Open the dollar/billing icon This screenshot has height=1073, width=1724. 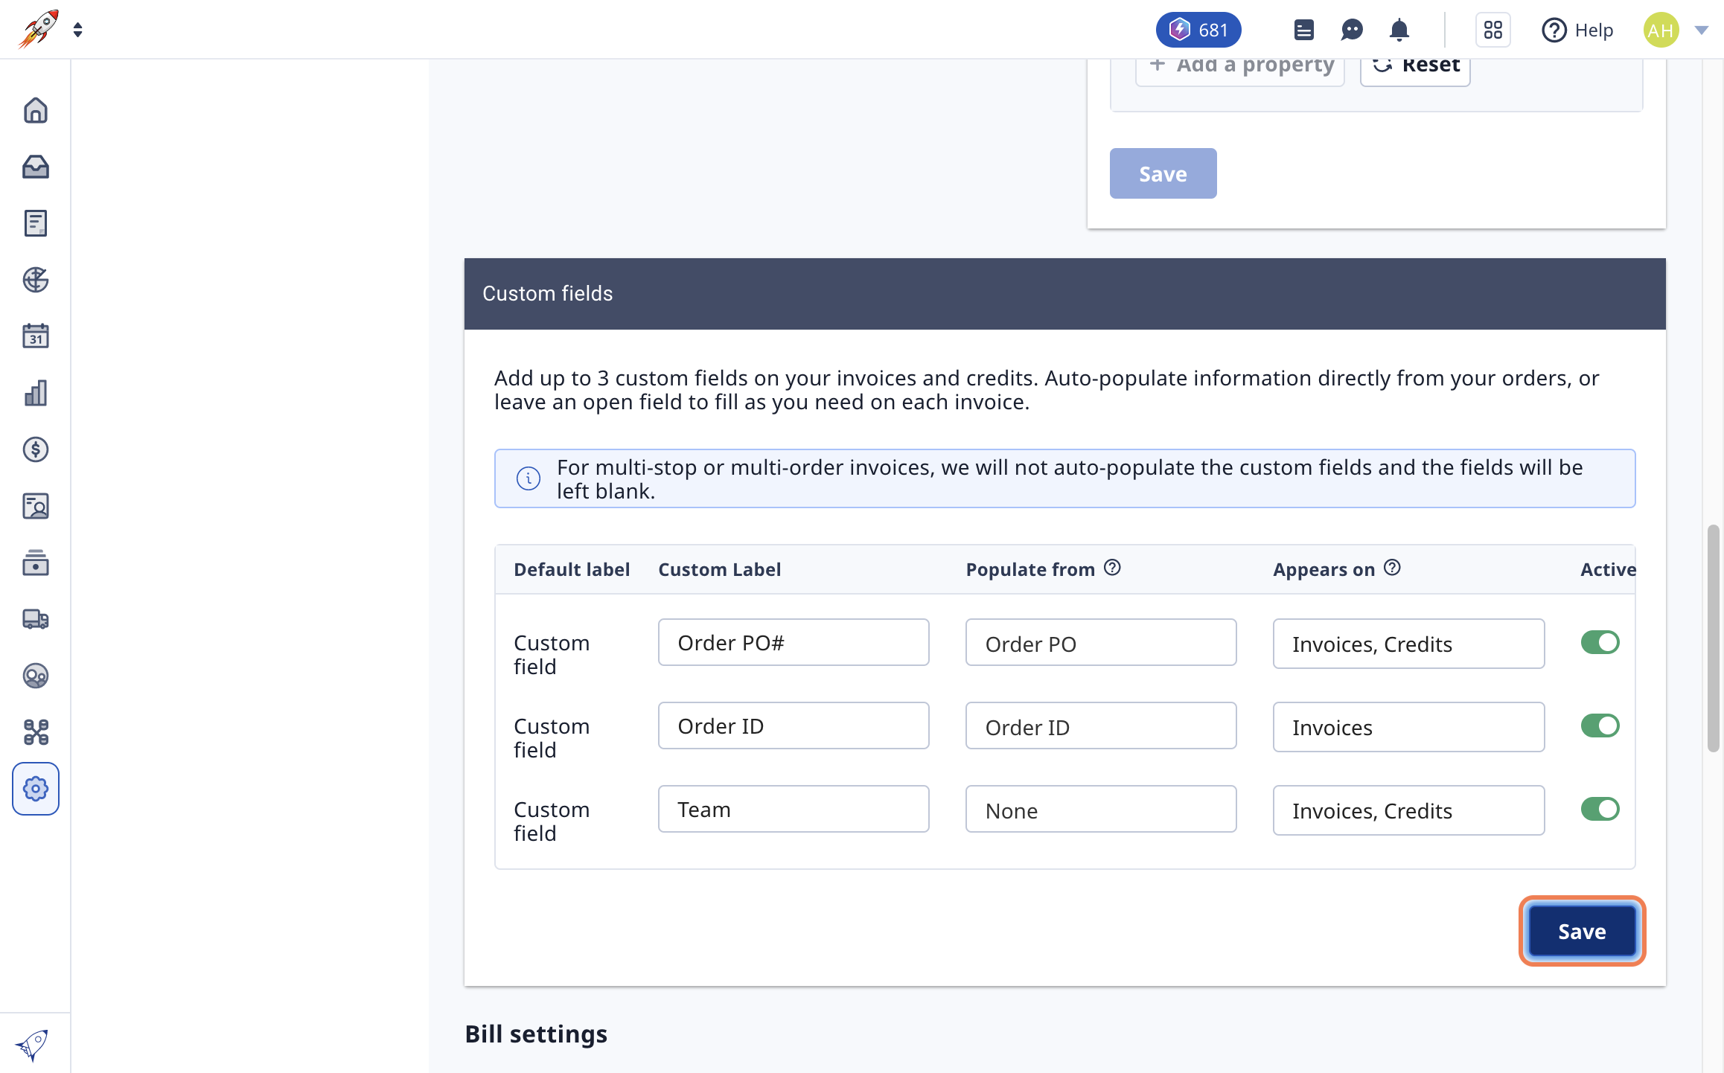[x=36, y=449]
